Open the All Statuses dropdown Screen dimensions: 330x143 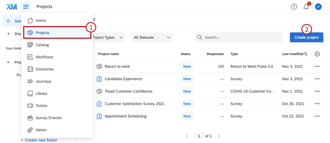click(152, 37)
